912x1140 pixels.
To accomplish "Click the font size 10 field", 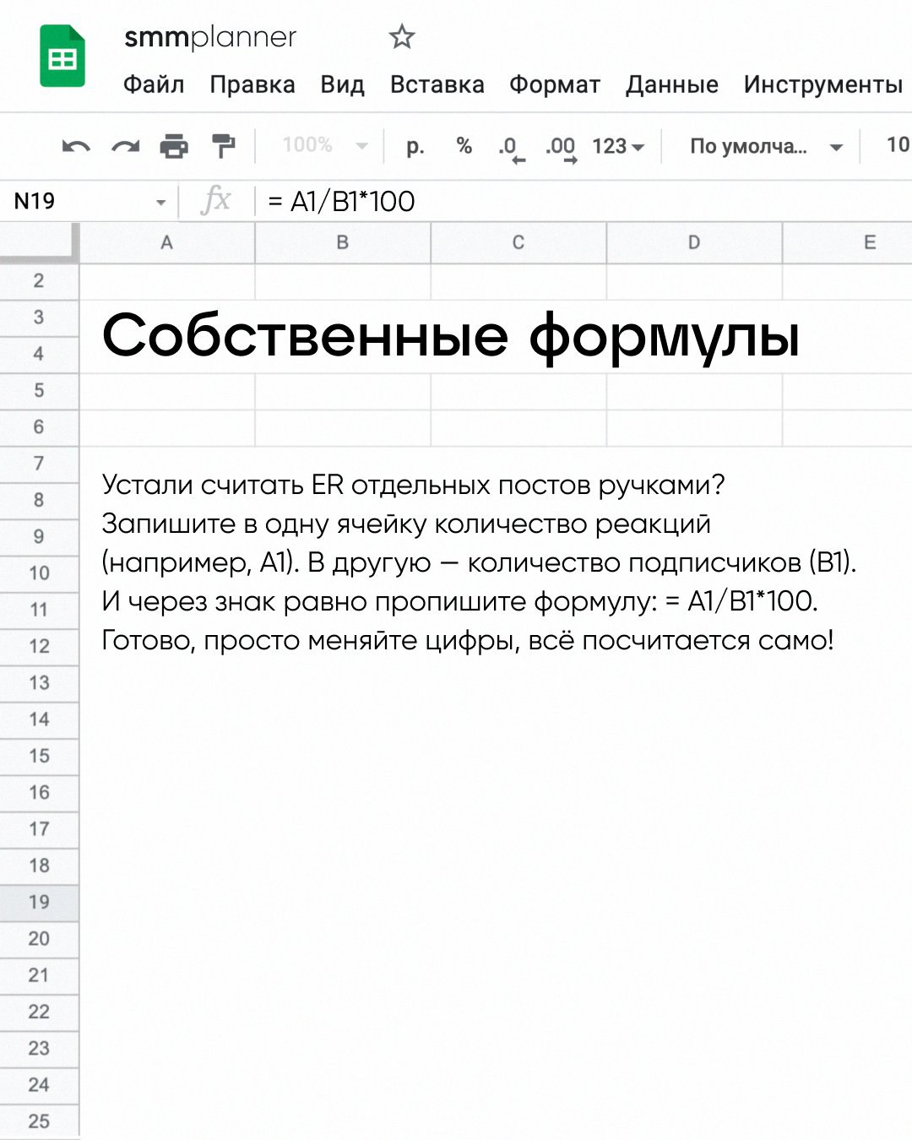I will coord(897,145).
